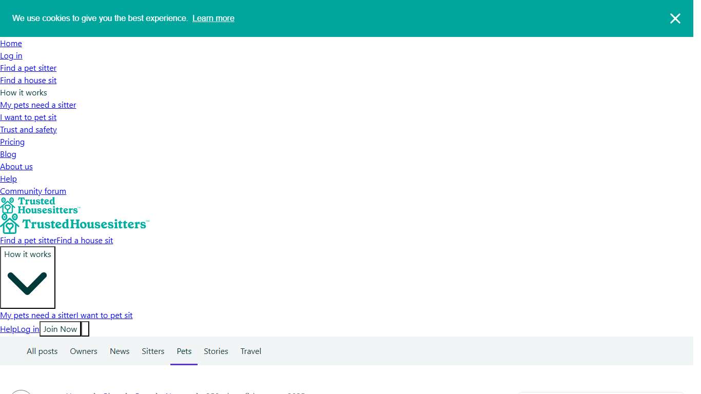This screenshot has height=394, width=701.
Task: Open the News tab
Action: click(120, 351)
